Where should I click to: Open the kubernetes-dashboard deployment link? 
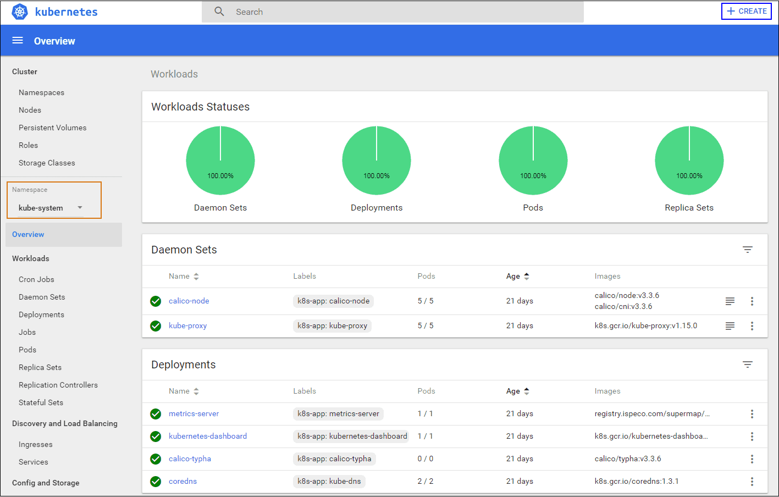tap(208, 437)
